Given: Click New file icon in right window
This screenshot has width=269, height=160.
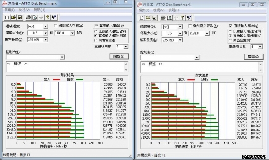Looking at the screenshot, I should click(142, 18).
